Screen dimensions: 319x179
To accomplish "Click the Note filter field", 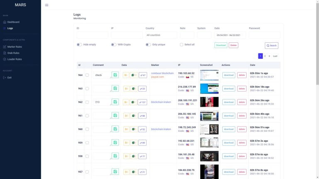I will pyautogui.click(x=187, y=35).
